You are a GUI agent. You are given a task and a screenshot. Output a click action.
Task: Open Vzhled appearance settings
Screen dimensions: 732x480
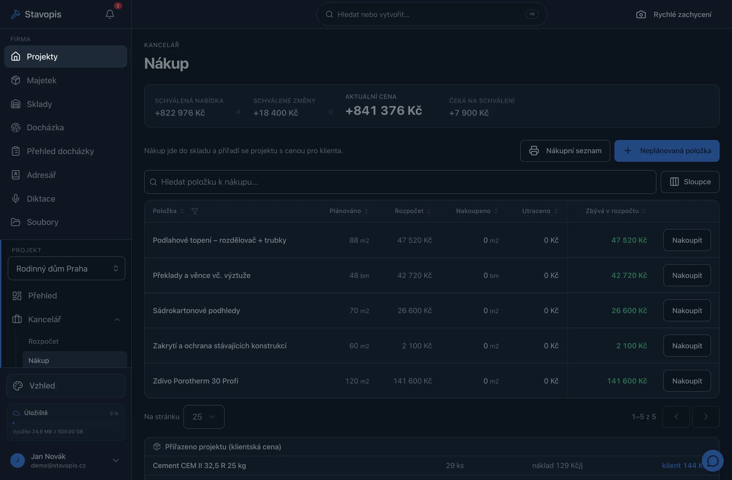click(66, 386)
